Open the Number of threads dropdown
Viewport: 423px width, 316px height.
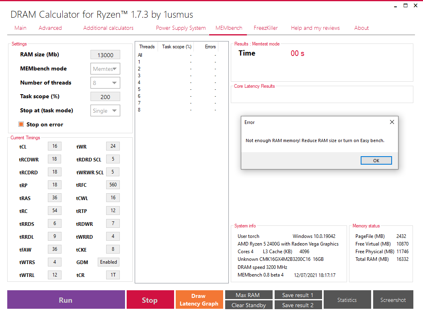coord(105,83)
